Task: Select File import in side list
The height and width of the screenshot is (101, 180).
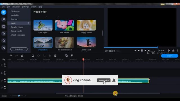Action: click(x=15, y=11)
